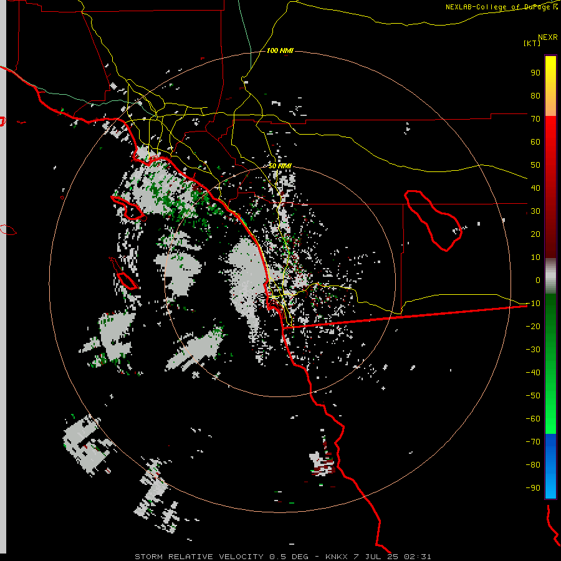The height and width of the screenshot is (561, 561).
Task: Click the 30 value on the velocity scale
Action: point(535,211)
